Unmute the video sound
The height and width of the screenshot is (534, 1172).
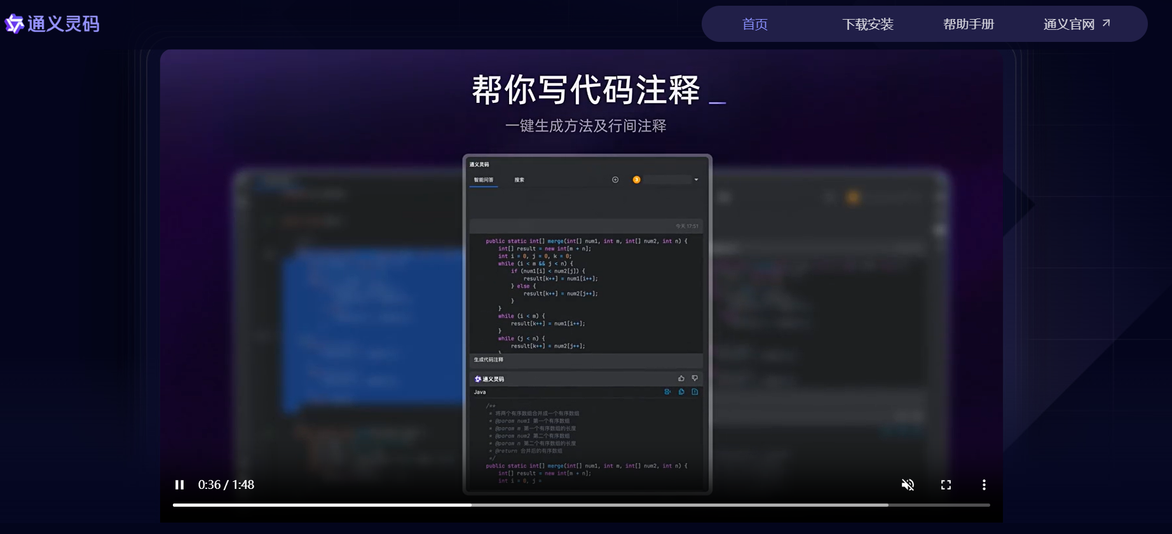(908, 485)
